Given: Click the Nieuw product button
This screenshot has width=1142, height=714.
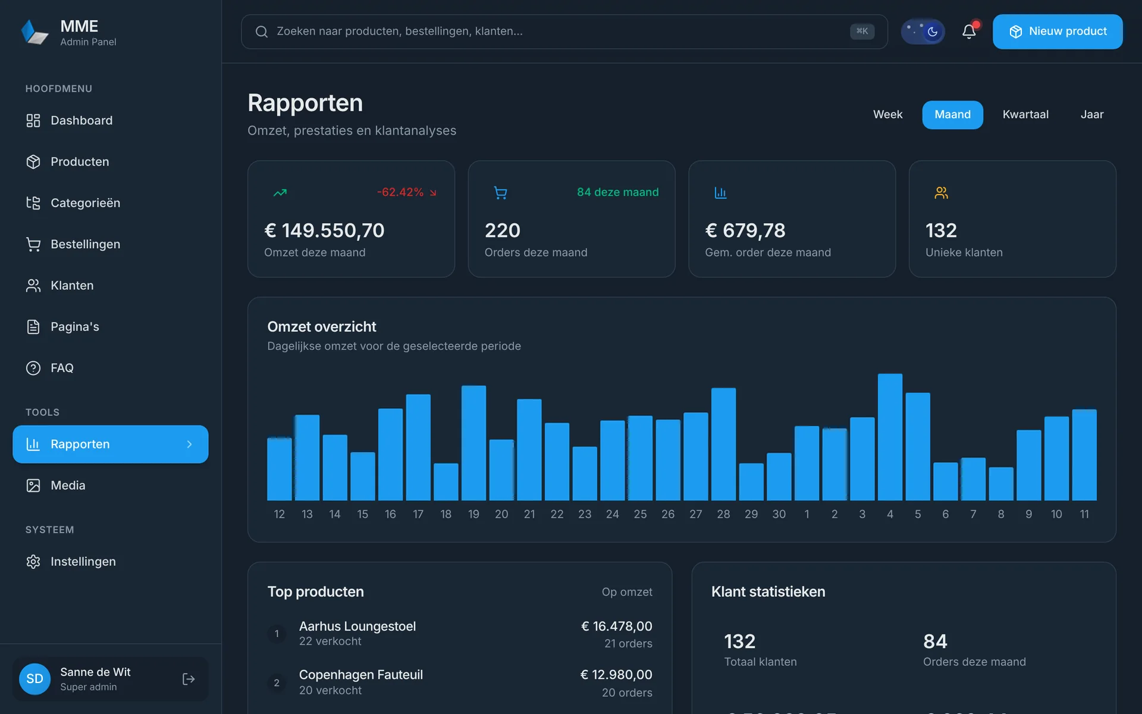Looking at the screenshot, I should point(1058,32).
